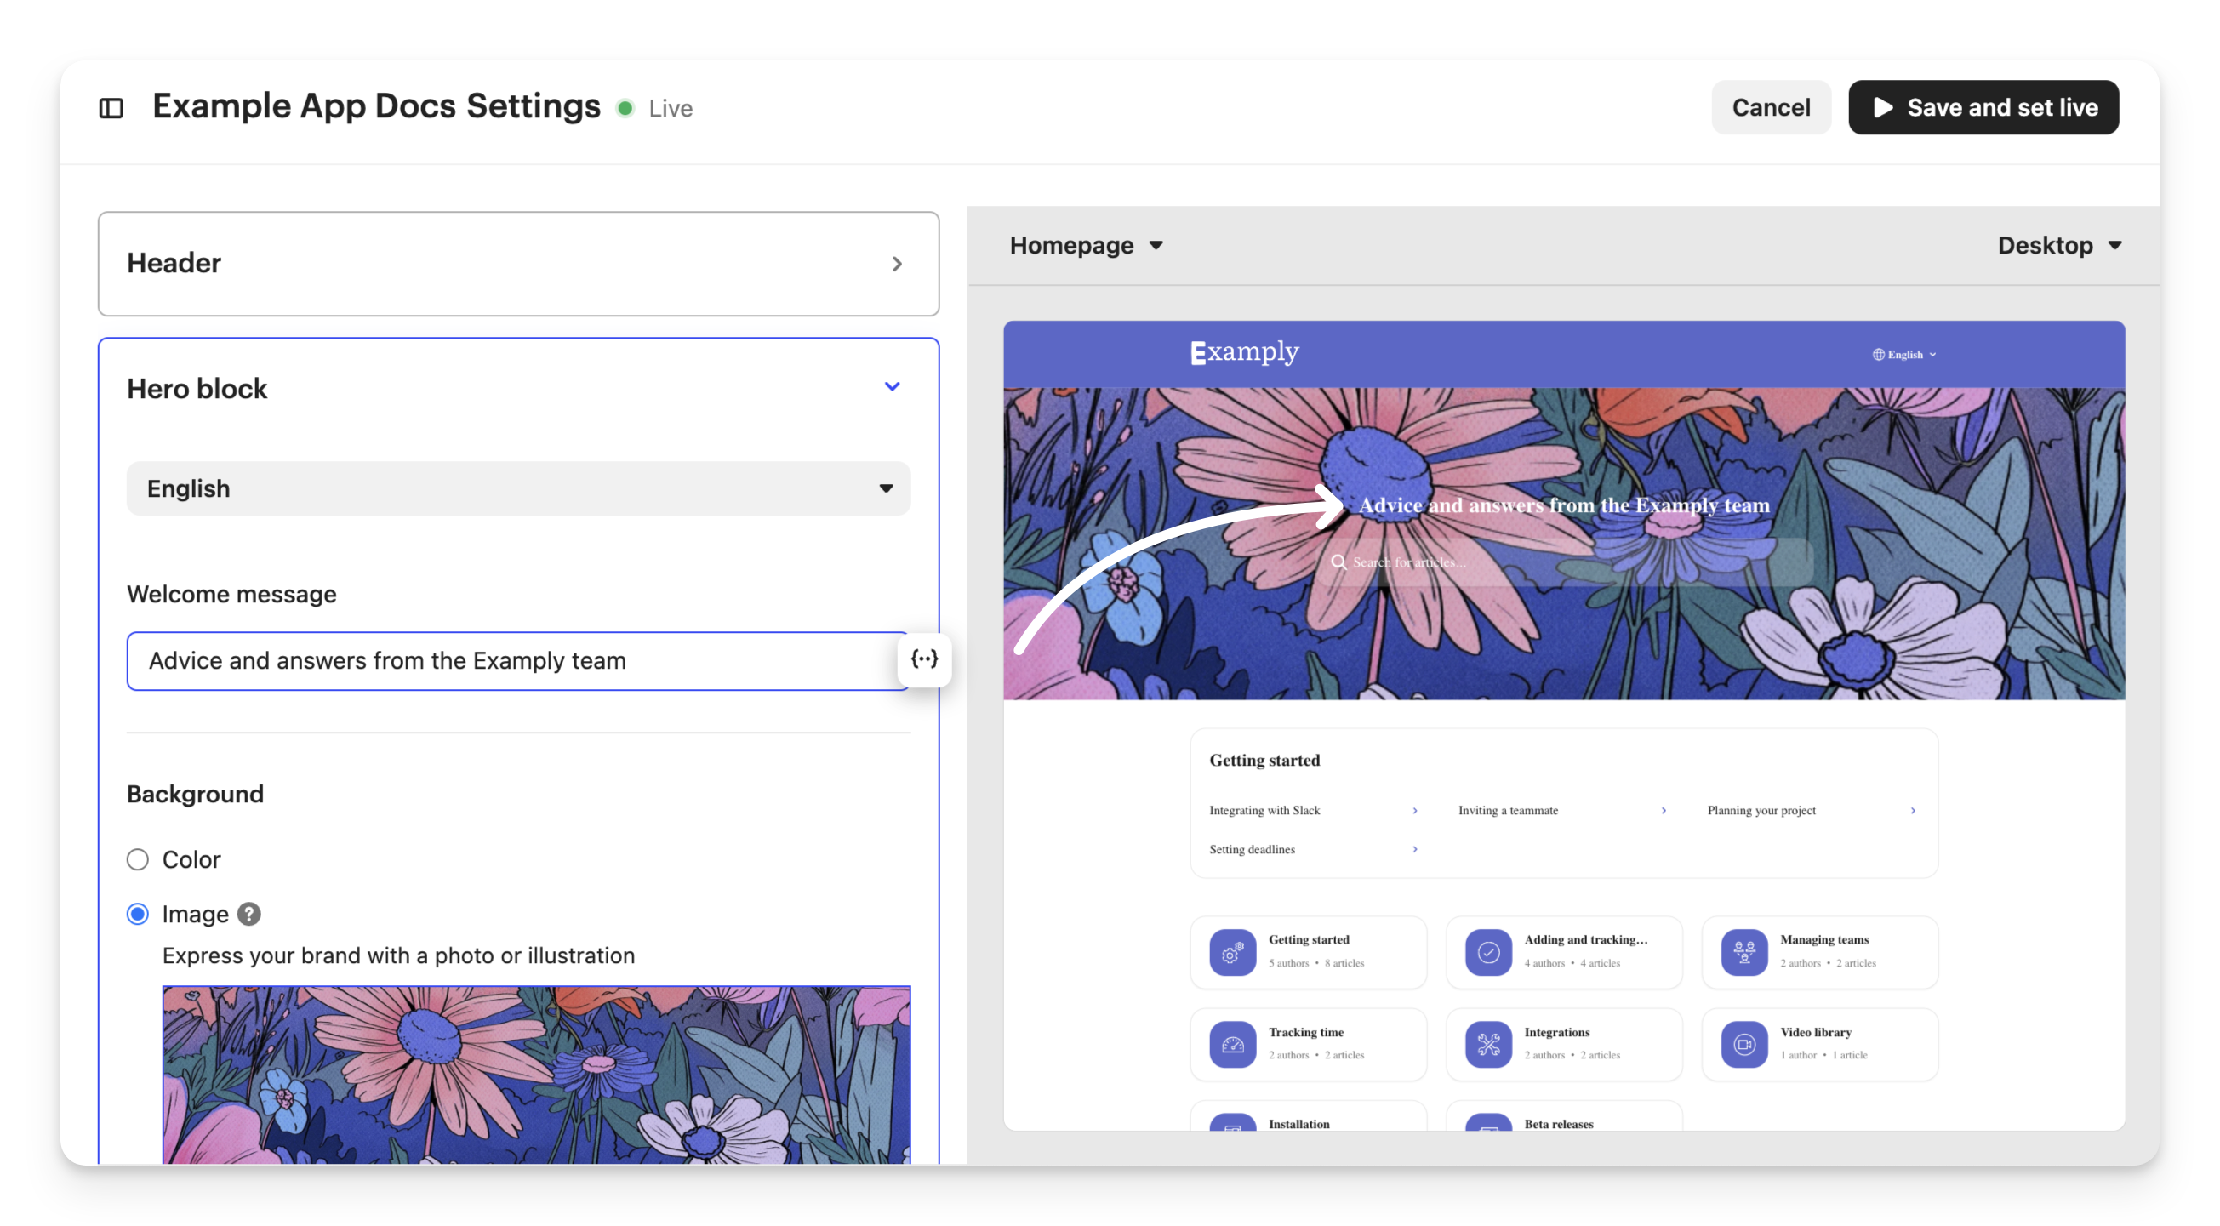Image resolution: width=2220 pixels, height=1226 pixels.
Task: Click the flower background image thumbnail
Action: pos(536,1074)
